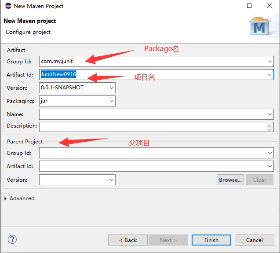The height and width of the screenshot is (253, 280).
Task: Open the Parent Project Version dropdown
Action: [x=112, y=180]
